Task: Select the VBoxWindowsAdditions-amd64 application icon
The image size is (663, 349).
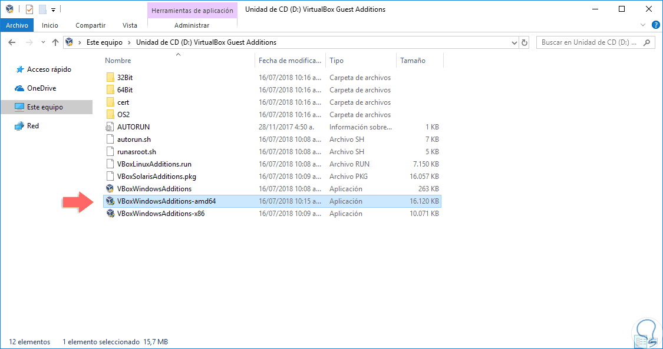Action: (110, 201)
